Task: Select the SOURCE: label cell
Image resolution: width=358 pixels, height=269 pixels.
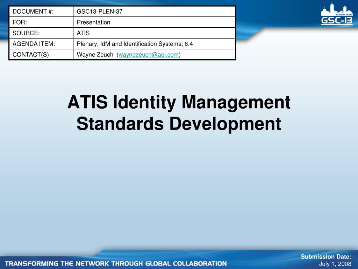Action: click(x=41, y=33)
